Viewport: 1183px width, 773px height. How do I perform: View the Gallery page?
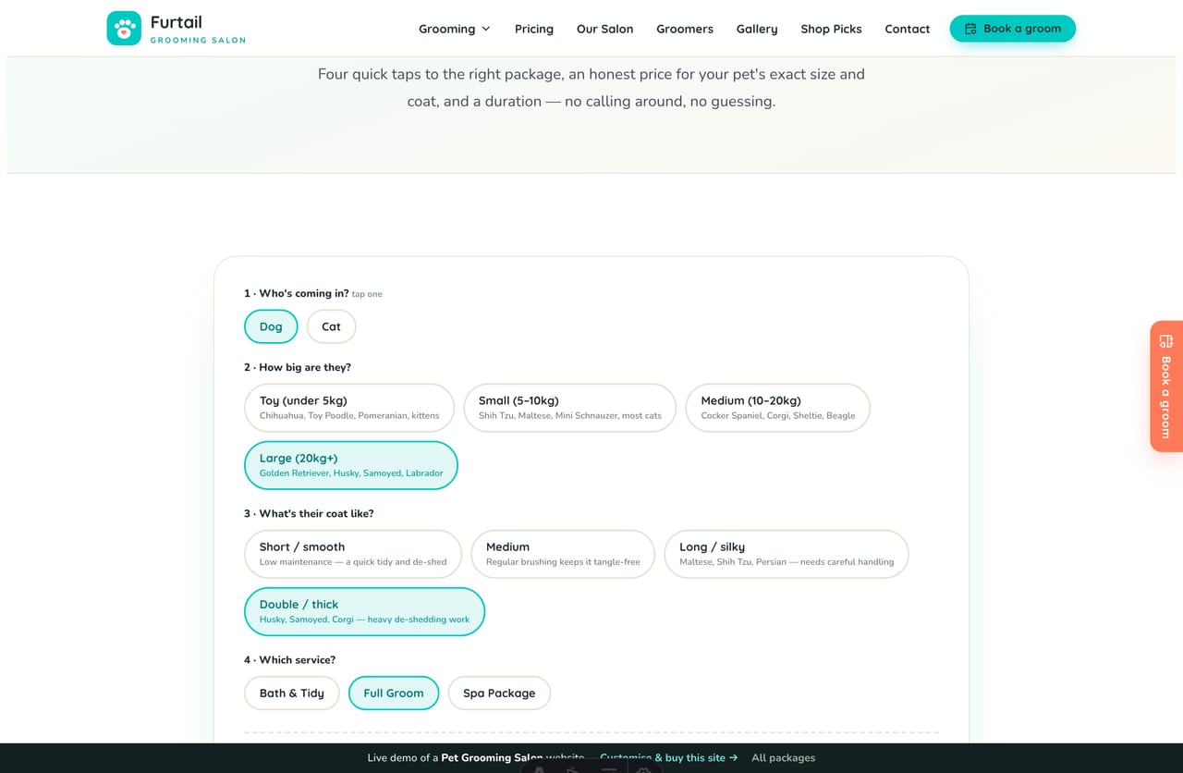[757, 29]
